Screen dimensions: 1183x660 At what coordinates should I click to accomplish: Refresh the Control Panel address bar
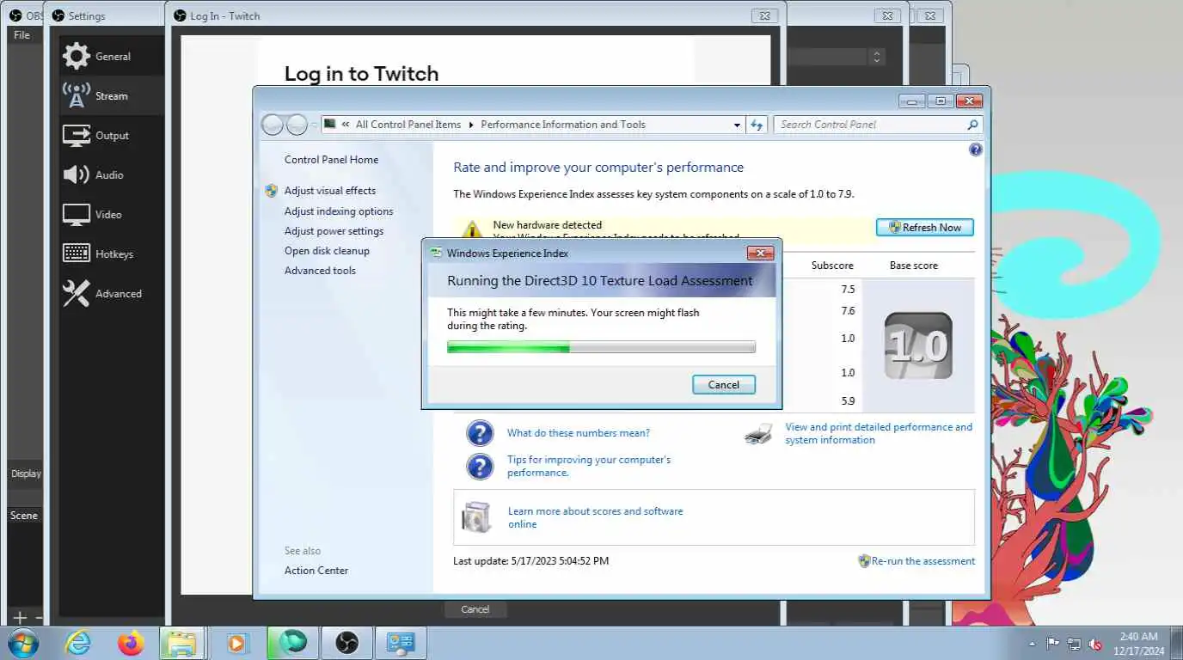[757, 125]
